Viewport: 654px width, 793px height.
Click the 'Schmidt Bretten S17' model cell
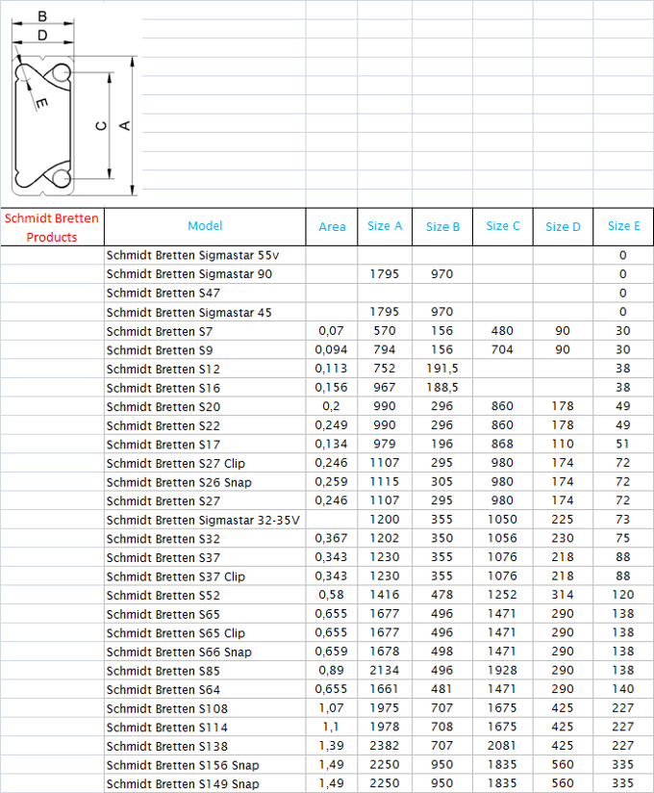click(x=205, y=444)
